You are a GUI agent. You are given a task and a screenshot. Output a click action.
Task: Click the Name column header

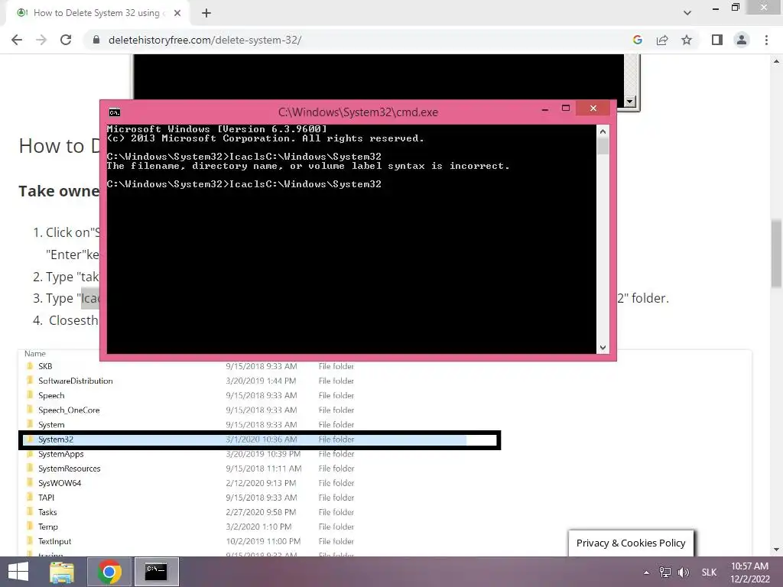(35, 353)
